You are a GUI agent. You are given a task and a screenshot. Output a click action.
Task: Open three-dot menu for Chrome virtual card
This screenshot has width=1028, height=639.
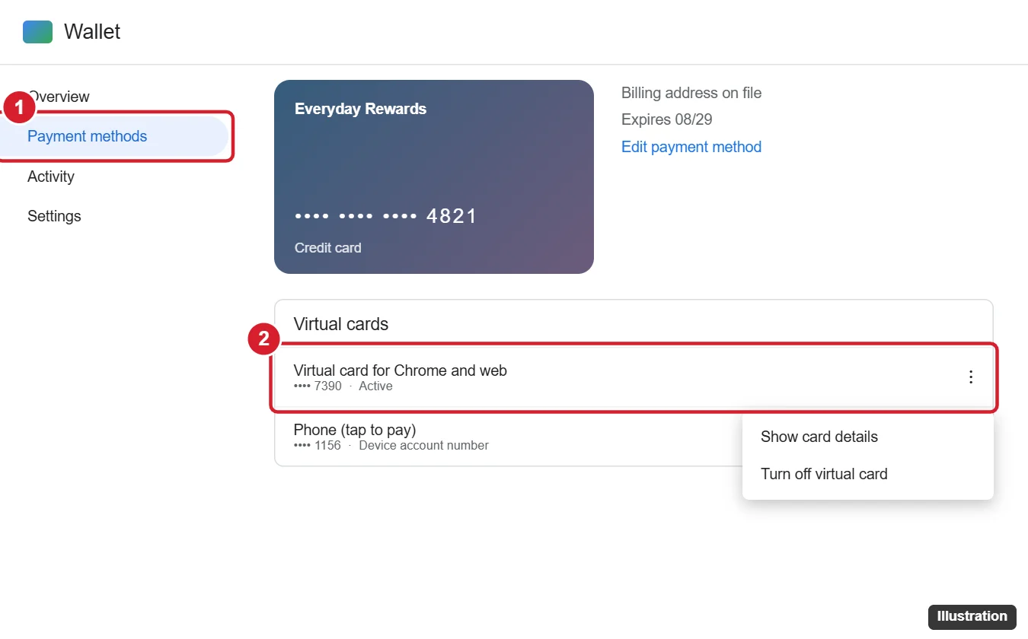(x=970, y=377)
